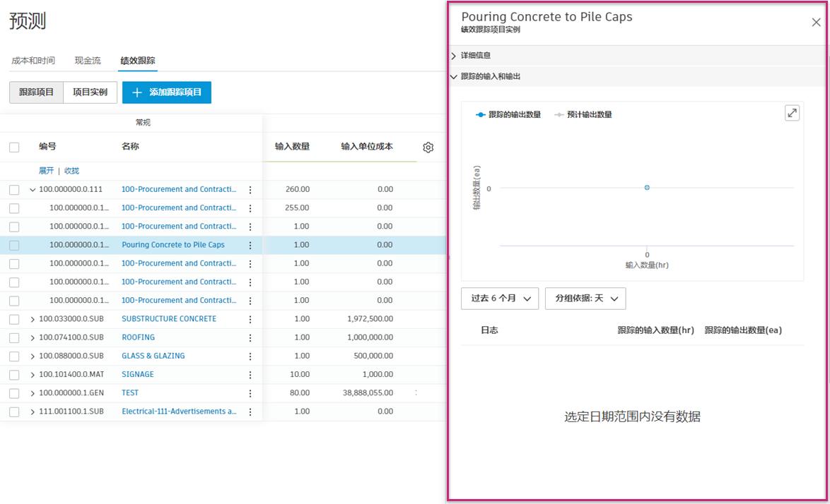Viewport: 830px width, 504px height.
Task: Expand the 100.074100.0.SUB row
Action: tap(33, 337)
